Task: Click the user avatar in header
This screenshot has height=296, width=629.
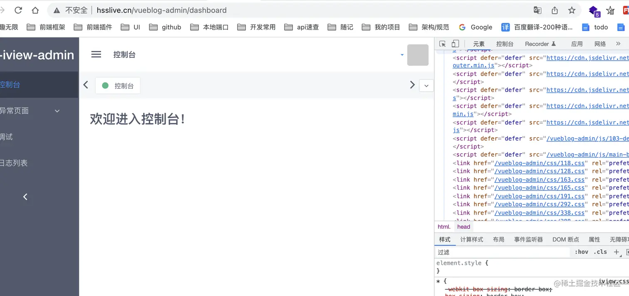Action: tap(418, 55)
